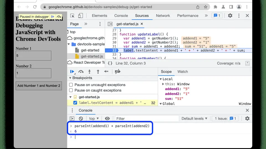Screen dimensions: 266x149
Task: Uncheck the line 32 breakpoint checkbox
Action: point(75,103)
